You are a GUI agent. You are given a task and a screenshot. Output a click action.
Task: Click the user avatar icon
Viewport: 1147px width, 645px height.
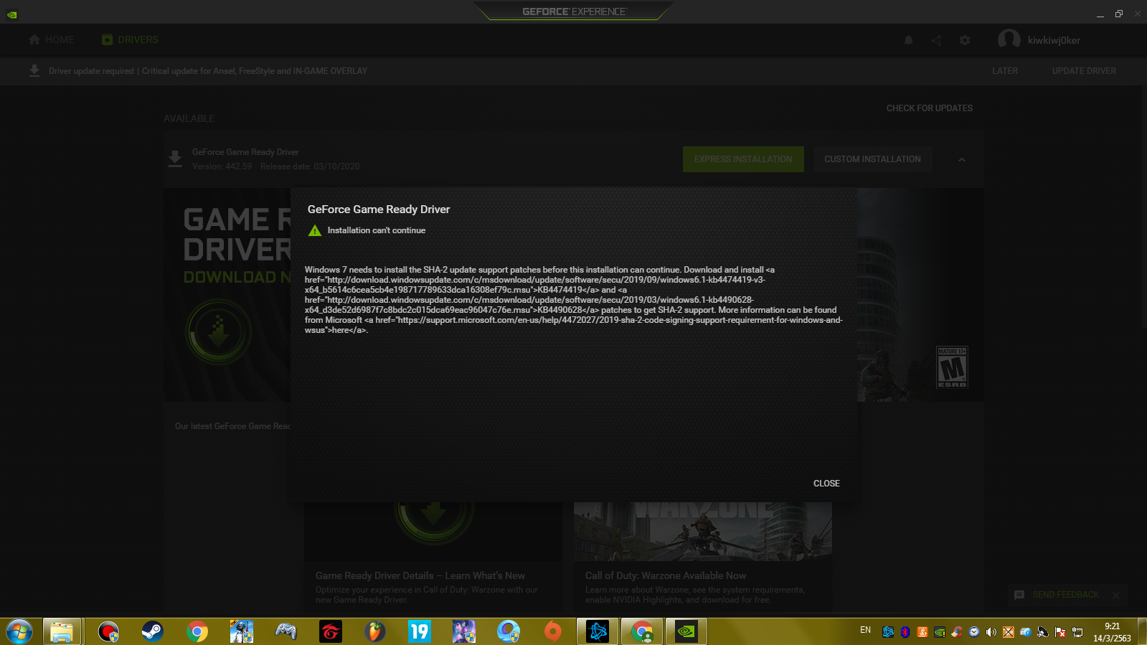1009,40
